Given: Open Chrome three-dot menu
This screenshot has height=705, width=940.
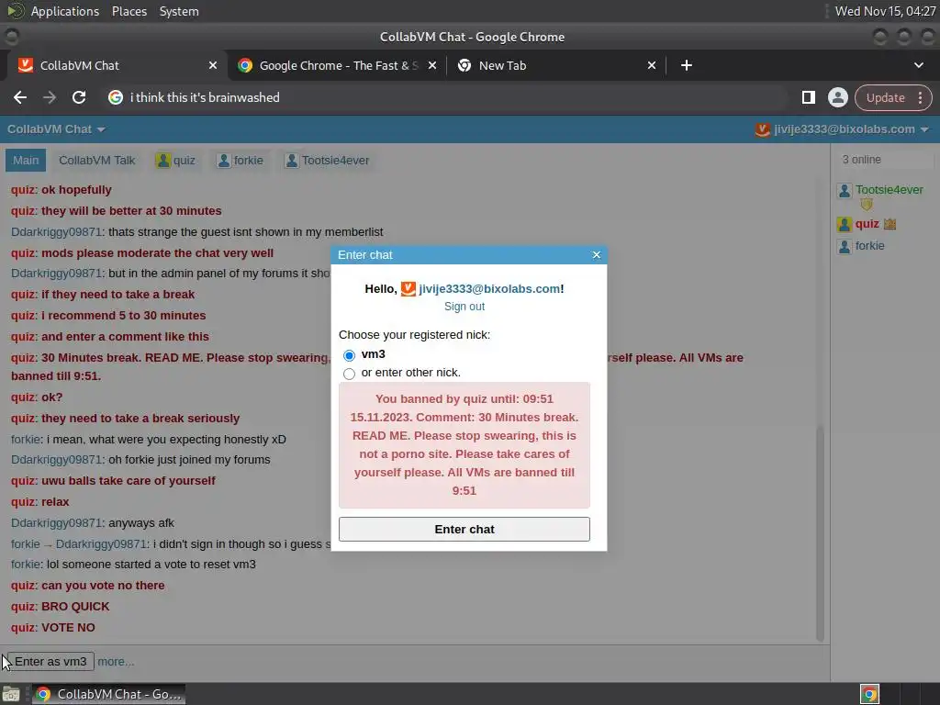Looking at the screenshot, I should tap(920, 97).
